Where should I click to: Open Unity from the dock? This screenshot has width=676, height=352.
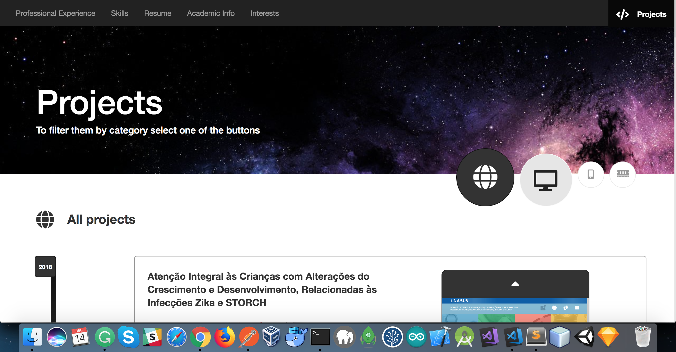coord(585,337)
